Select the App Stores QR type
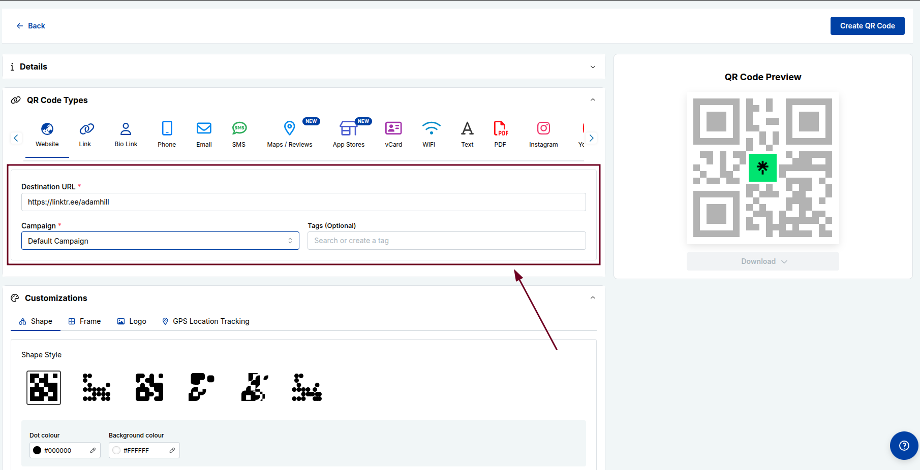The height and width of the screenshot is (470, 920). pyautogui.click(x=349, y=135)
